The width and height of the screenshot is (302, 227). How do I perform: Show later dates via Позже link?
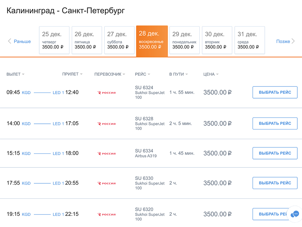click(283, 41)
